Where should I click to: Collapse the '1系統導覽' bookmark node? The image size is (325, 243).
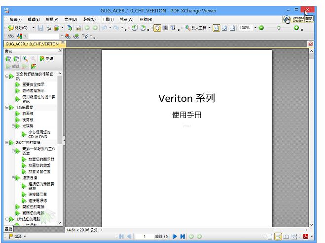point(7,107)
